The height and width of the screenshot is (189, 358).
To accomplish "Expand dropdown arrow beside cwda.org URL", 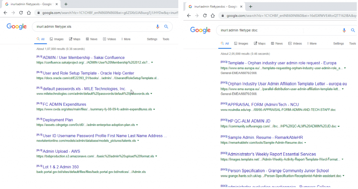I will click(154, 109).
